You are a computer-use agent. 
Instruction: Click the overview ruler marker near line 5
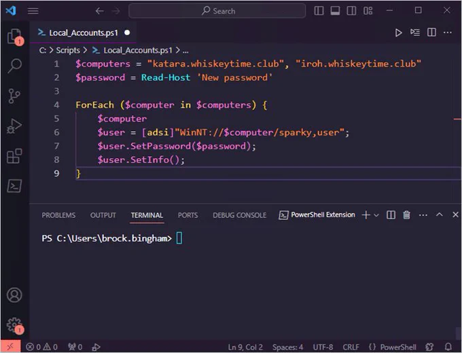[457, 119]
